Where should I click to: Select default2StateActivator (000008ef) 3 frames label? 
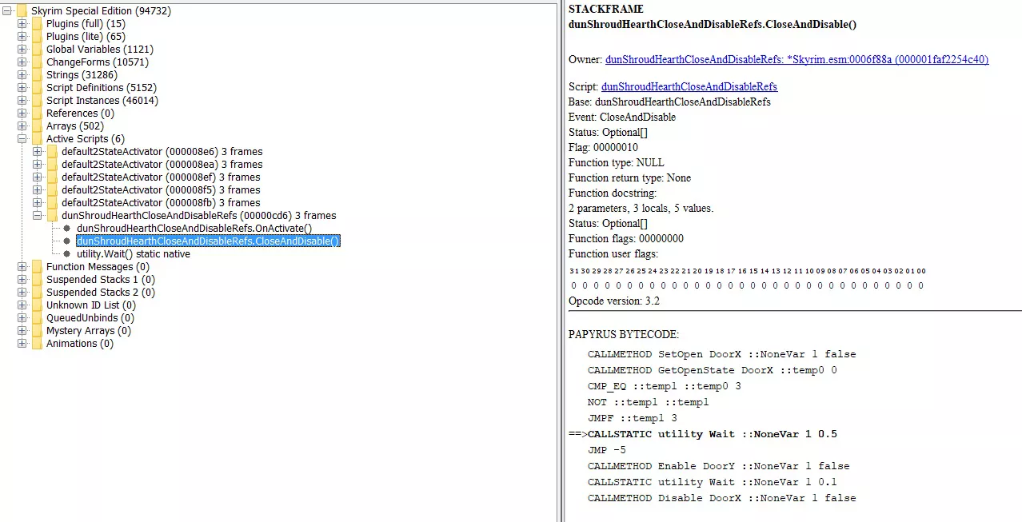tap(161, 177)
